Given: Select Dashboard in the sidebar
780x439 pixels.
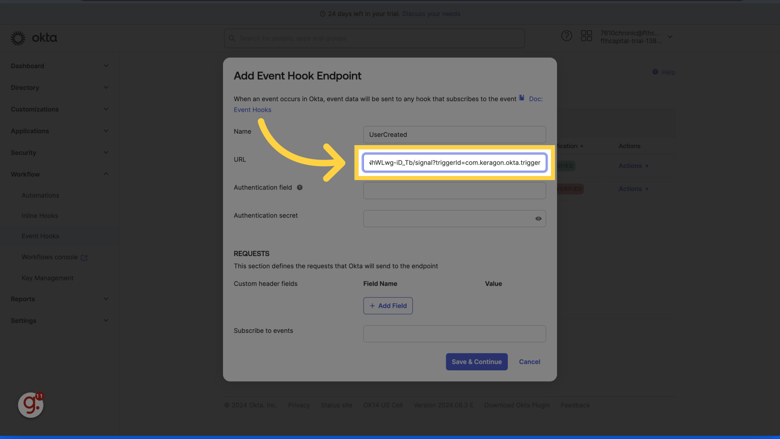Looking at the screenshot, I should pyautogui.click(x=27, y=66).
